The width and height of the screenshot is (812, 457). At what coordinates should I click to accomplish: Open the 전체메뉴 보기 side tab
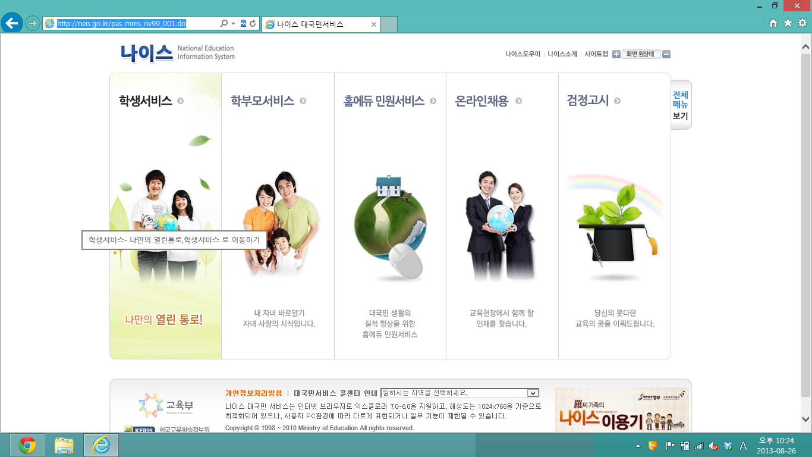coord(681,105)
